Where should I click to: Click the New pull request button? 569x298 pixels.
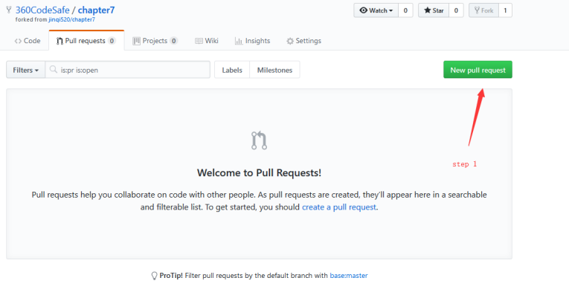pyautogui.click(x=478, y=70)
